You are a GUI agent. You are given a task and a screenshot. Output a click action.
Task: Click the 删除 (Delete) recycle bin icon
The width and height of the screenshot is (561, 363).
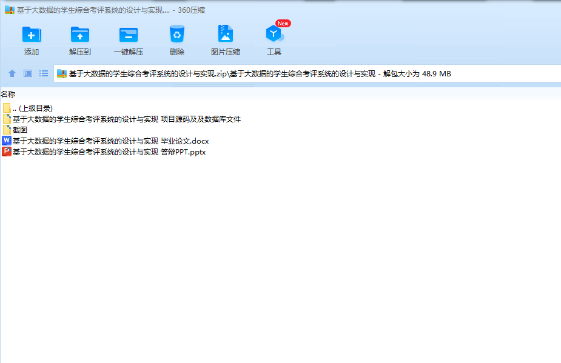point(176,35)
